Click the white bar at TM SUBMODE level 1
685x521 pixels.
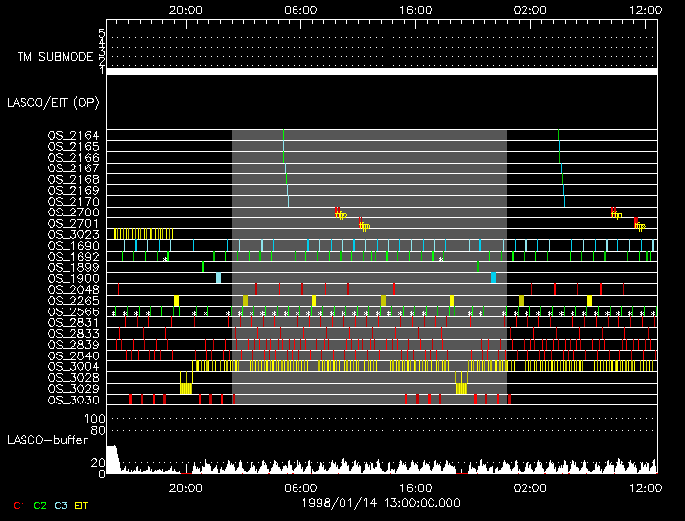point(382,71)
